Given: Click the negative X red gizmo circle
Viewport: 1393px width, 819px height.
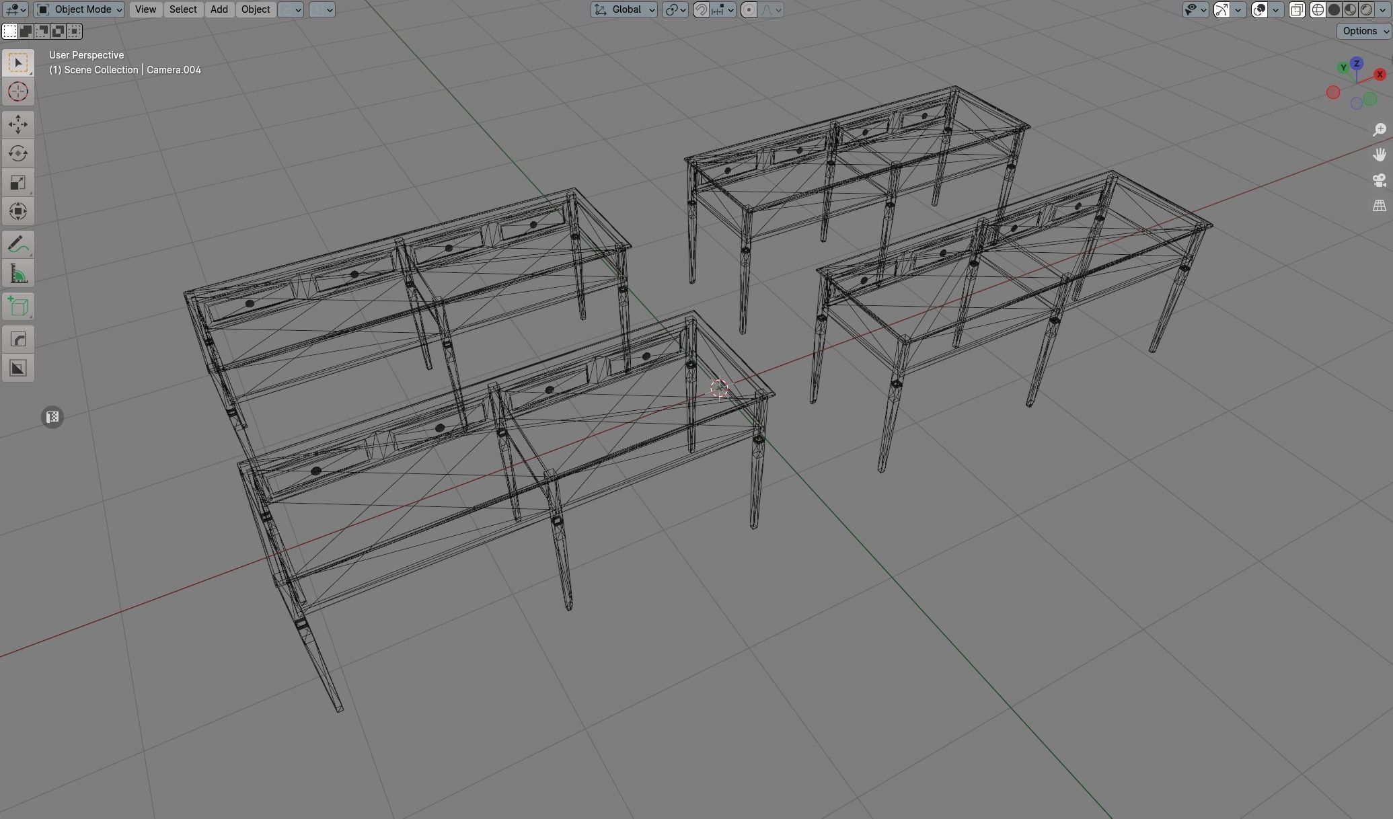Looking at the screenshot, I should [1333, 93].
